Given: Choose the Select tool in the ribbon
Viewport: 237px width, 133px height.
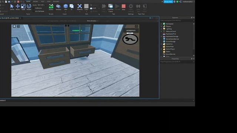Looking at the screenshot, I should (12, 7).
